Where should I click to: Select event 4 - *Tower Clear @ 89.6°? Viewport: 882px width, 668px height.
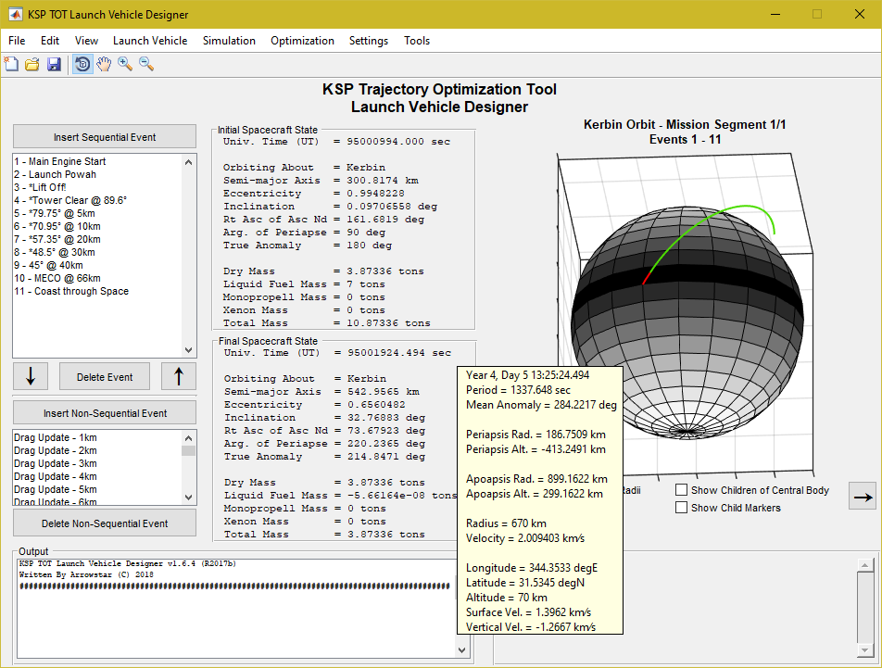click(x=97, y=200)
